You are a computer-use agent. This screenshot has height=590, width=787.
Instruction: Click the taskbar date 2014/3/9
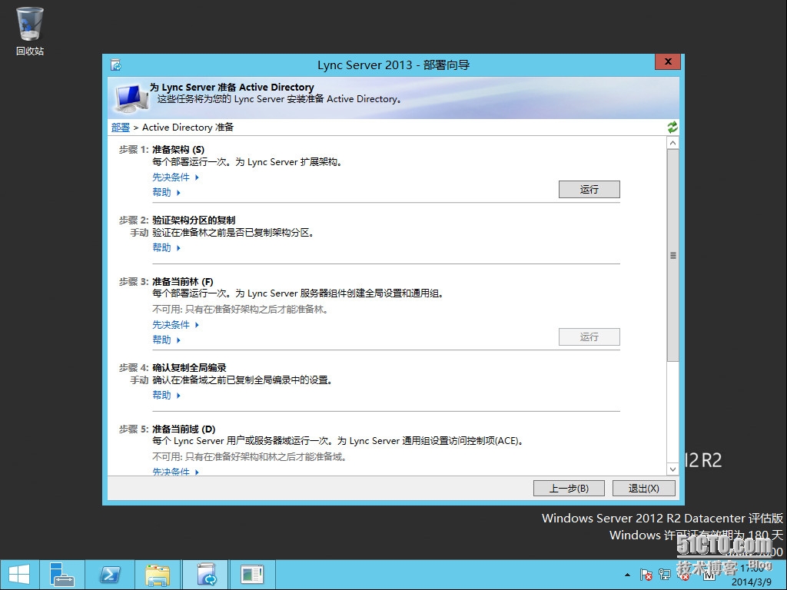pos(752,582)
